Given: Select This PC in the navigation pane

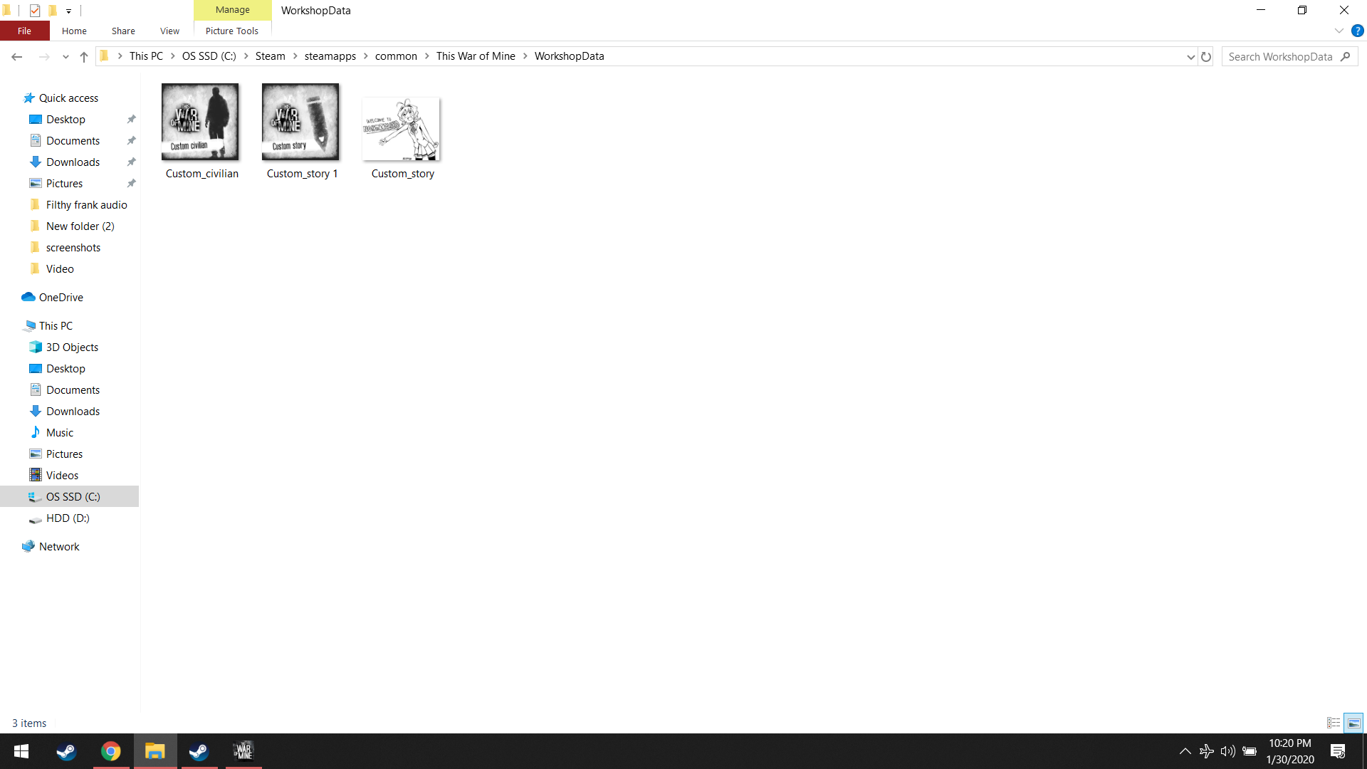Looking at the screenshot, I should (56, 326).
